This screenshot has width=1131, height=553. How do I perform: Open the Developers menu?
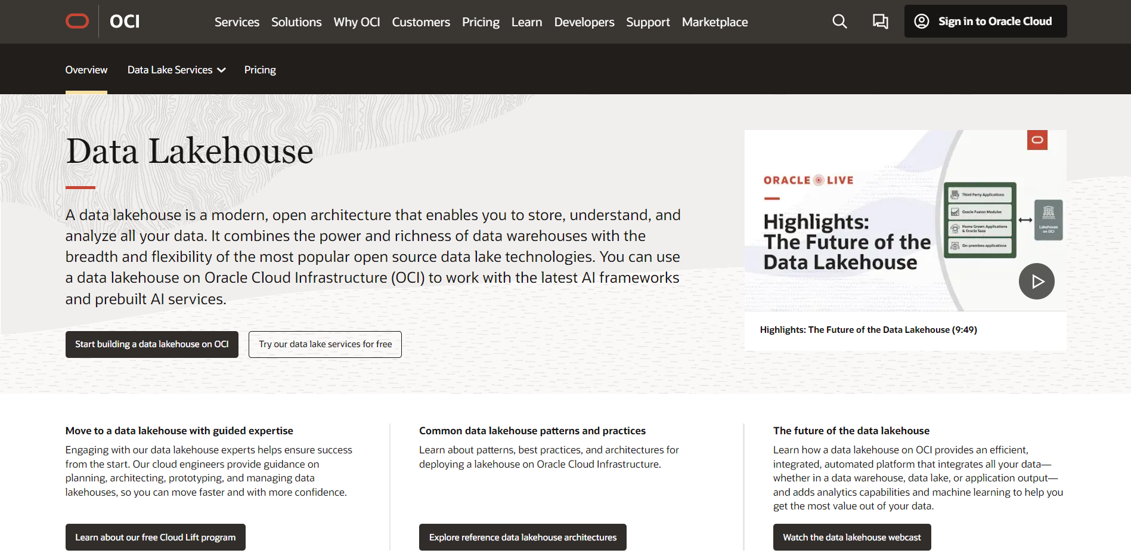(x=584, y=22)
